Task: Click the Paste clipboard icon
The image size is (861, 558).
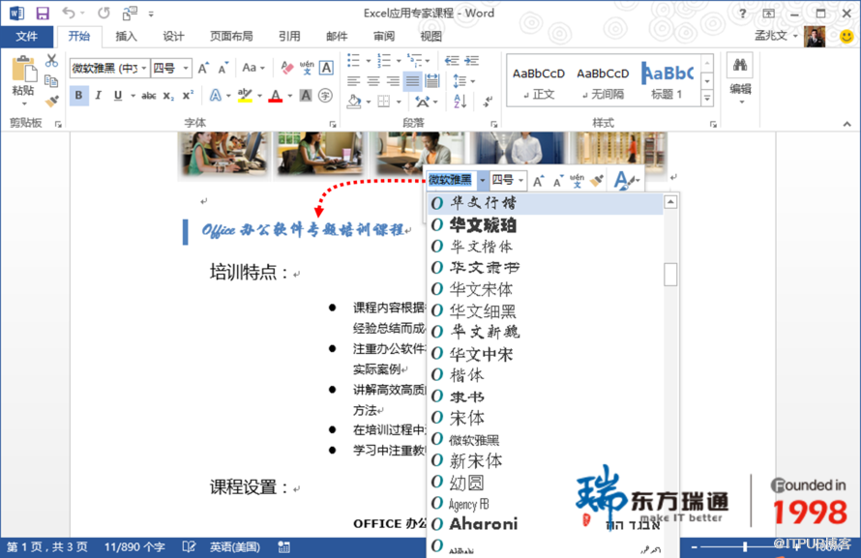Action: [x=23, y=71]
